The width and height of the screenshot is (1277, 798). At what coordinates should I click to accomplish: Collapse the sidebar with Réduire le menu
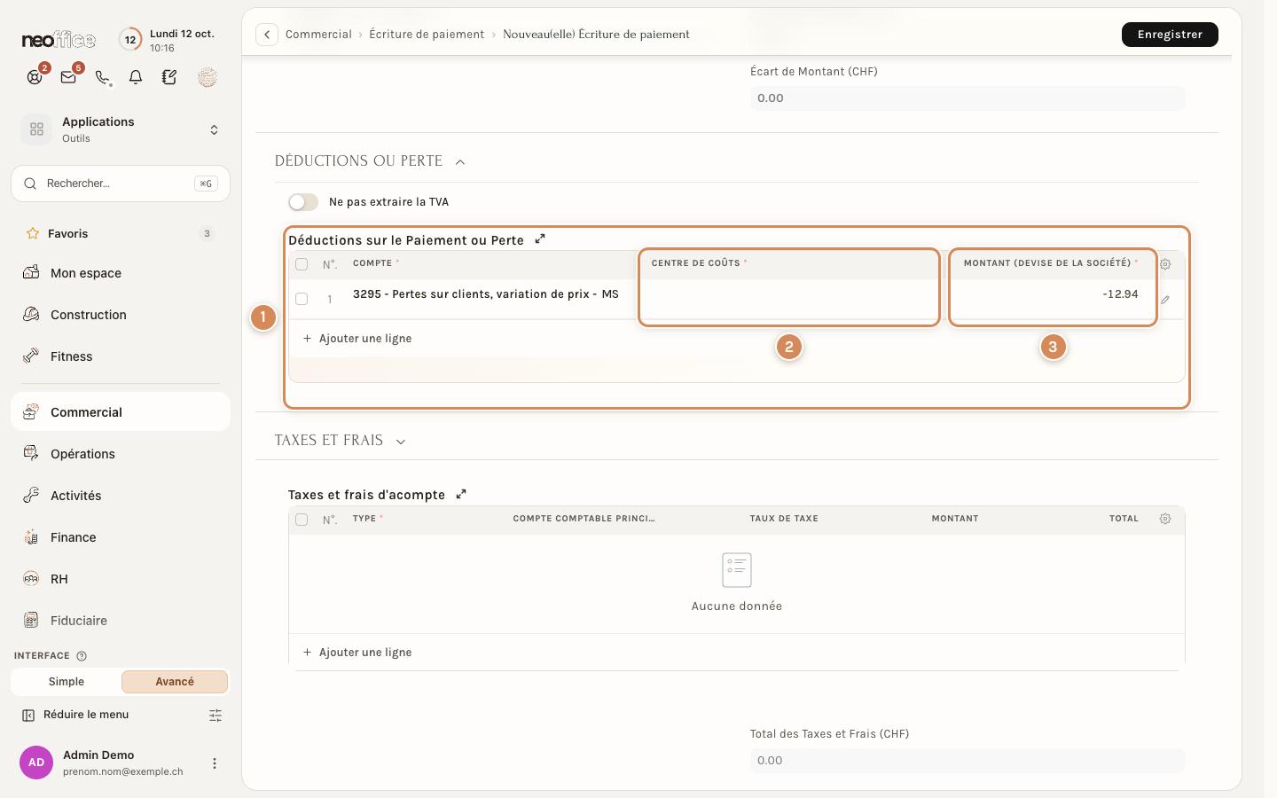[x=76, y=715]
